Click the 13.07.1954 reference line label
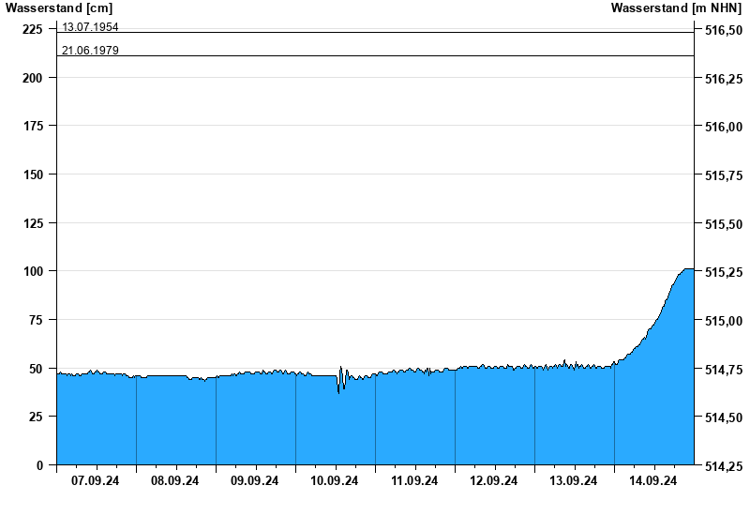 click(90, 27)
